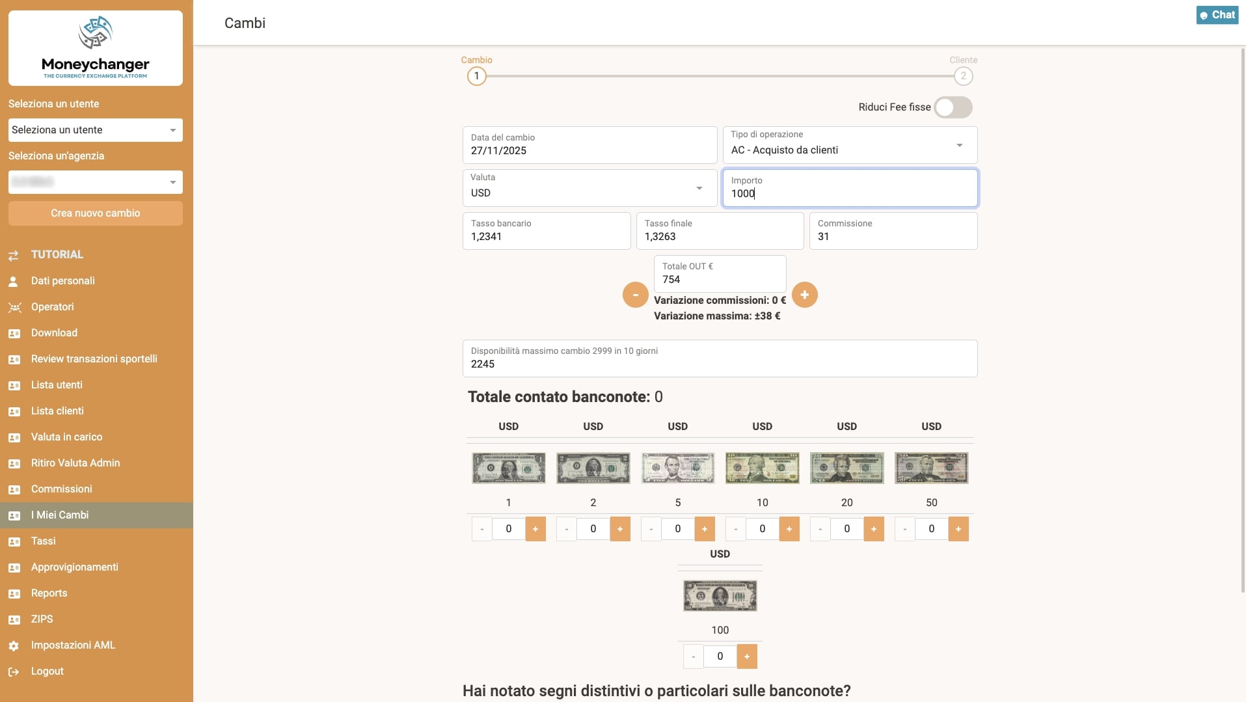The width and height of the screenshot is (1246, 702).
Task: Click the 50 USD banknote image
Action: tap(931, 468)
